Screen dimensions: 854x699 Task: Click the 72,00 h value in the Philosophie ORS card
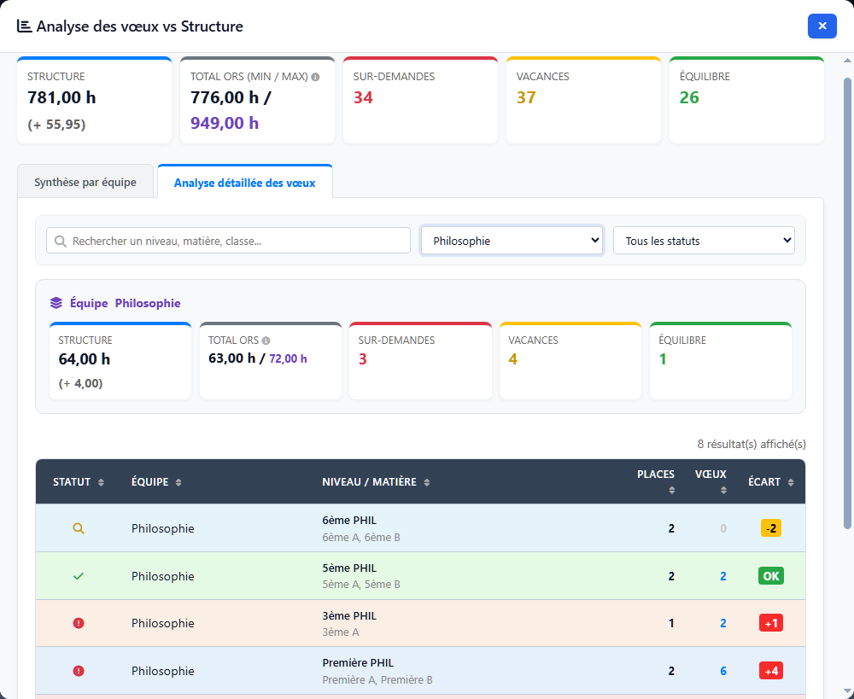(288, 358)
